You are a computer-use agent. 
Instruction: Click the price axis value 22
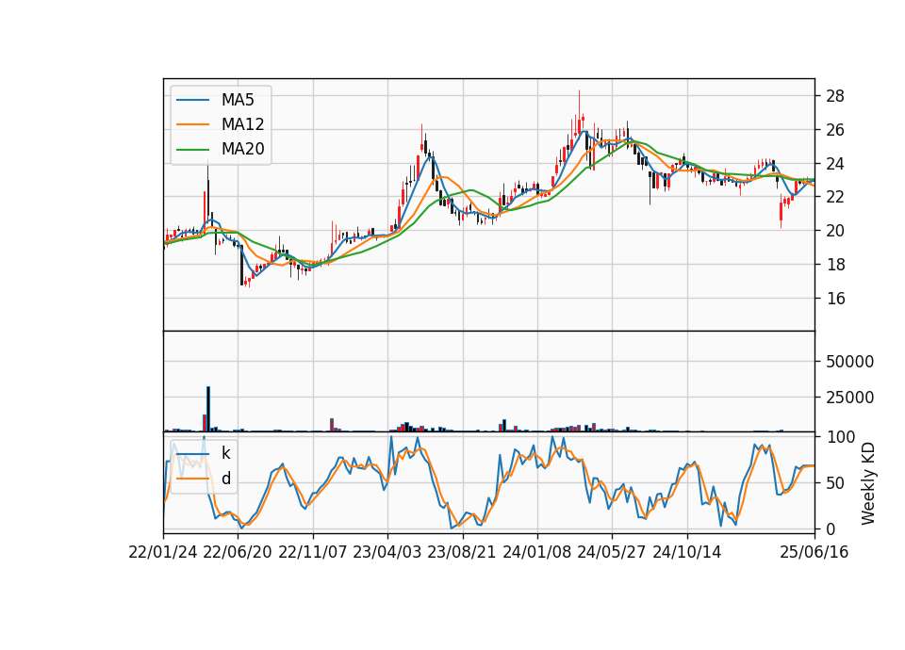[835, 197]
